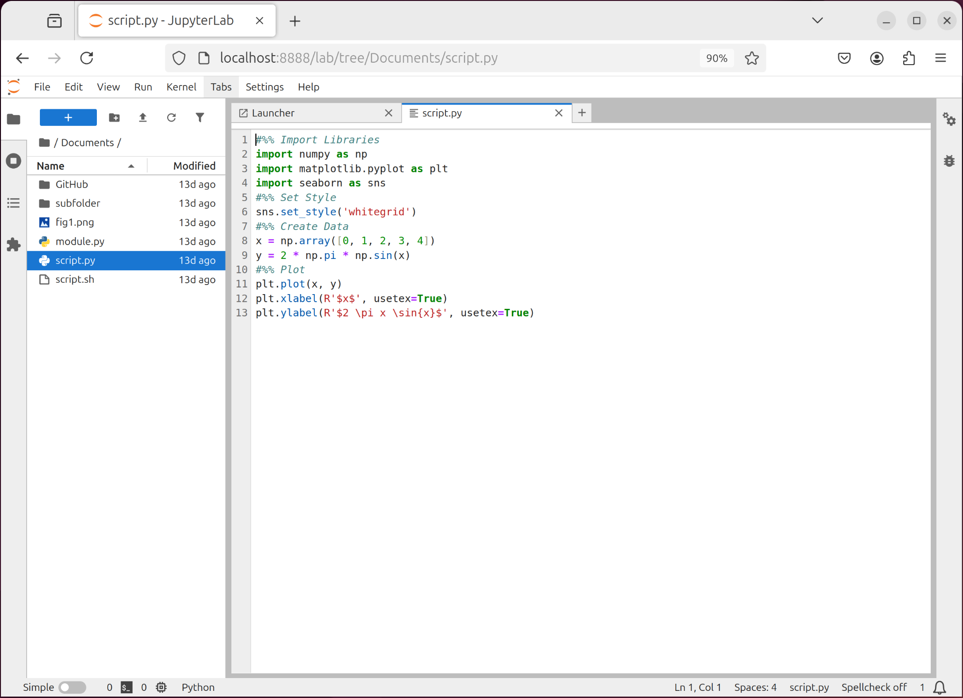Image resolution: width=963 pixels, height=698 pixels.
Task: Click the root folder breadcrumb icon
Action: [45, 143]
